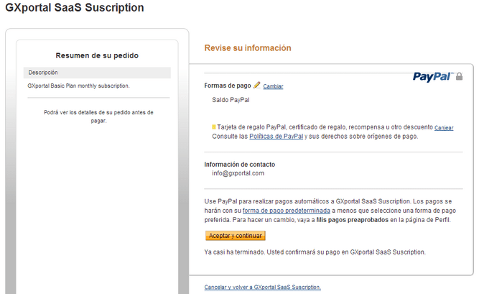
Task: Click the Formas de pago label
Action: pos(228,86)
